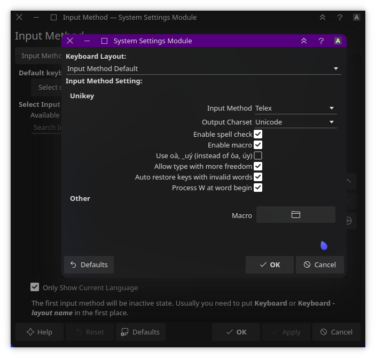Screen dimensions: 376x358
Task: Click Defaults button in Input Method window
Action: [140, 332]
